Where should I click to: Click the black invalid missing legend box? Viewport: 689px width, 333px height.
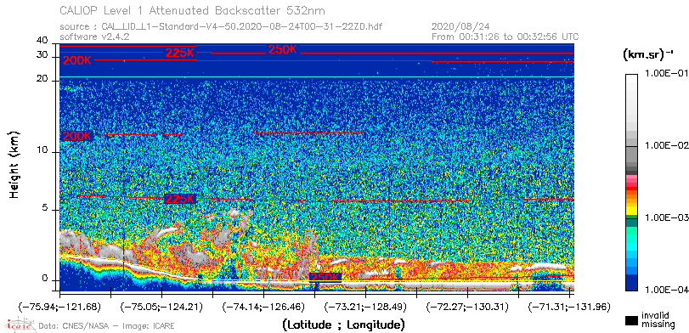tap(631, 321)
